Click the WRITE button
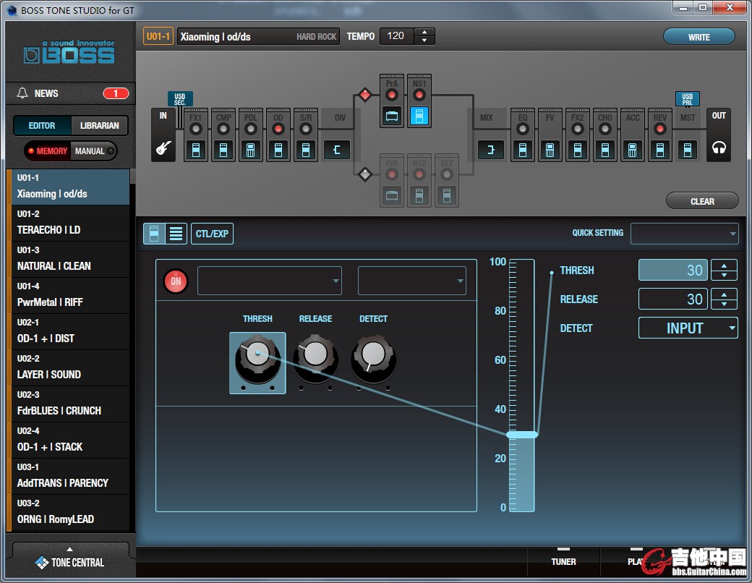The width and height of the screenshot is (752, 583). pyautogui.click(x=698, y=37)
